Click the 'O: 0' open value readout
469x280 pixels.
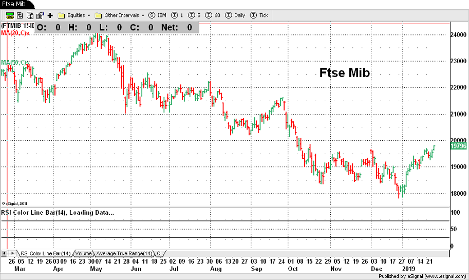[x=49, y=28]
